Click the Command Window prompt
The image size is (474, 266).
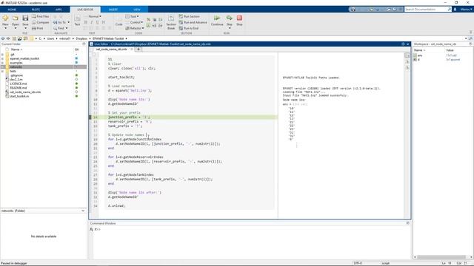[x=97, y=230]
